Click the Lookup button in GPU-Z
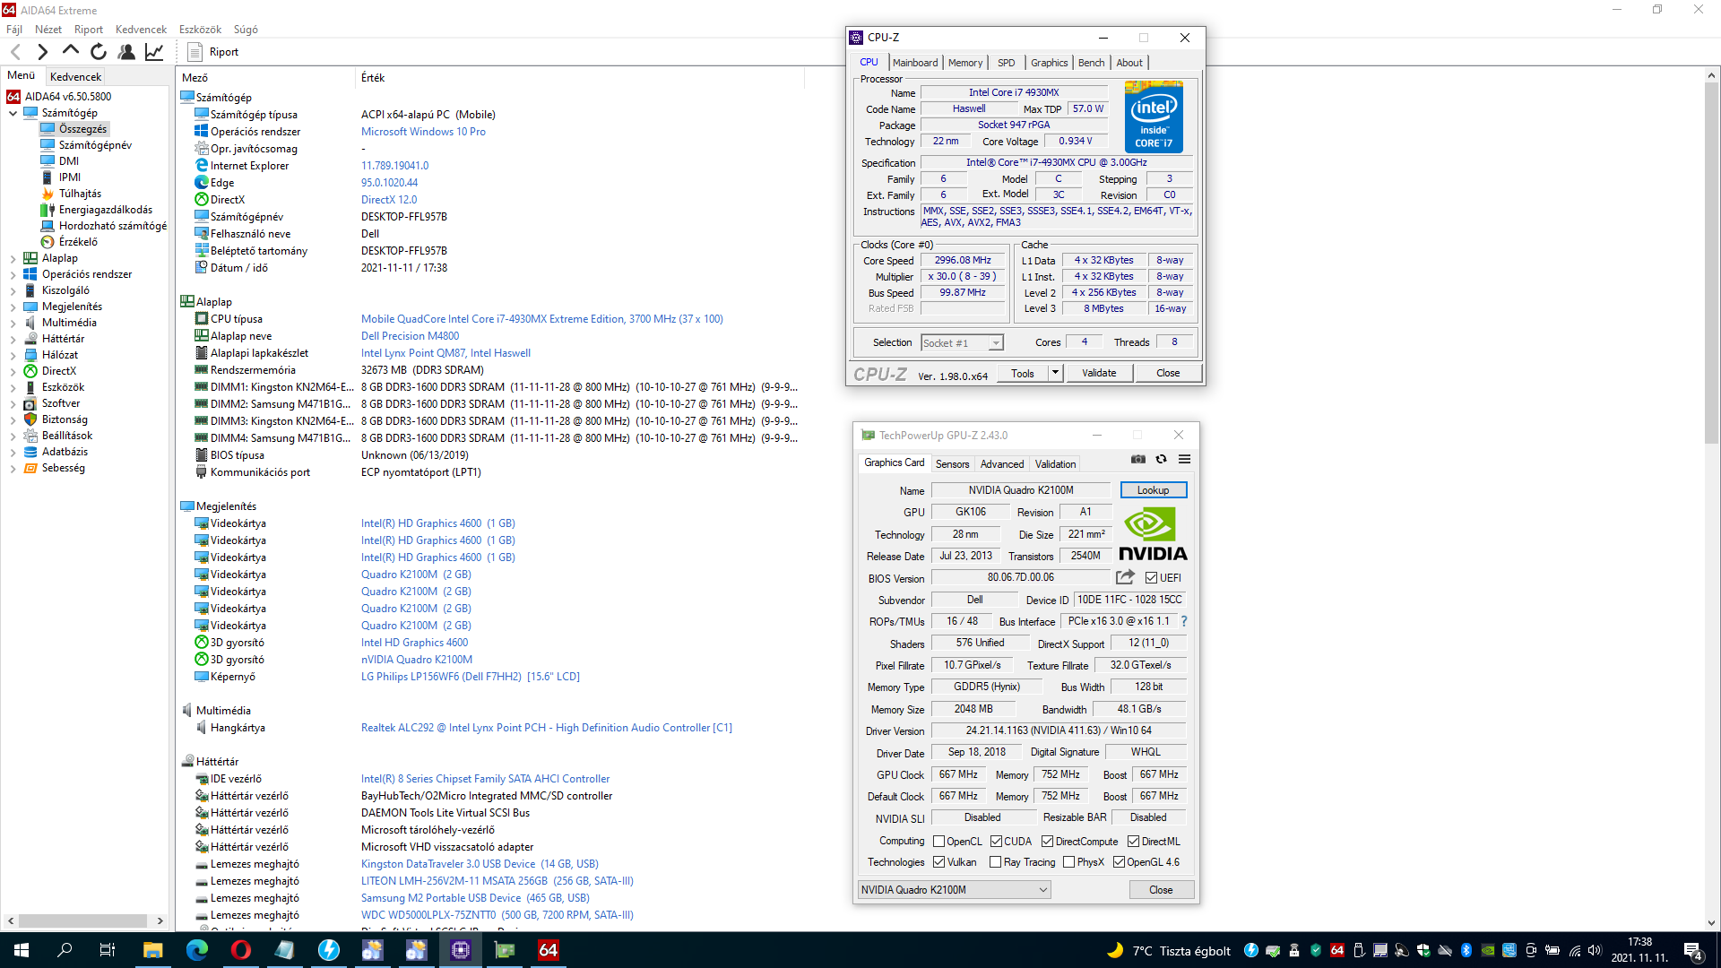 click(x=1153, y=490)
